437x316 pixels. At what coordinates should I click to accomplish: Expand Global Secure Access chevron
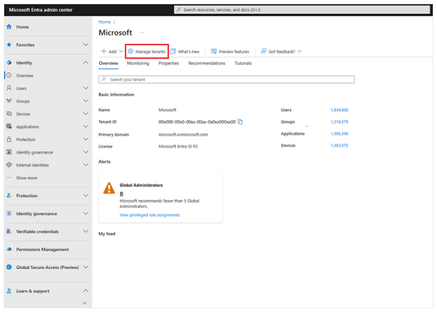(86, 267)
